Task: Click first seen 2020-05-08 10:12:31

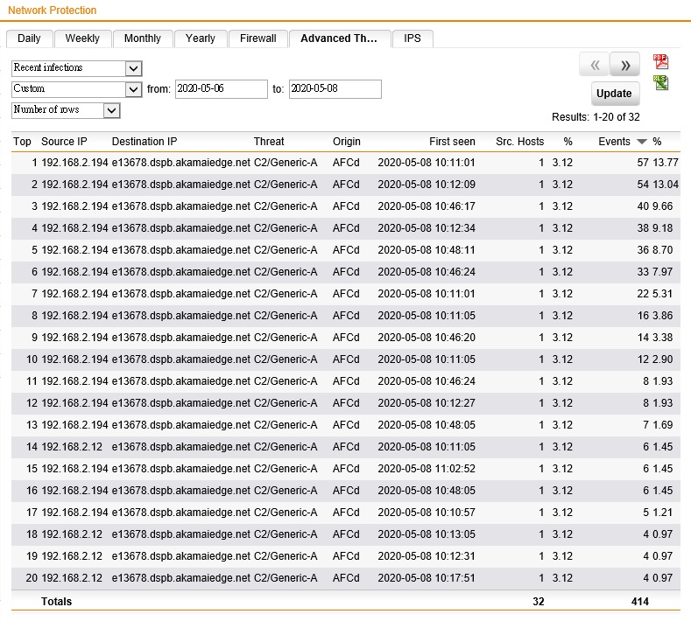Action: click(427, 556)
